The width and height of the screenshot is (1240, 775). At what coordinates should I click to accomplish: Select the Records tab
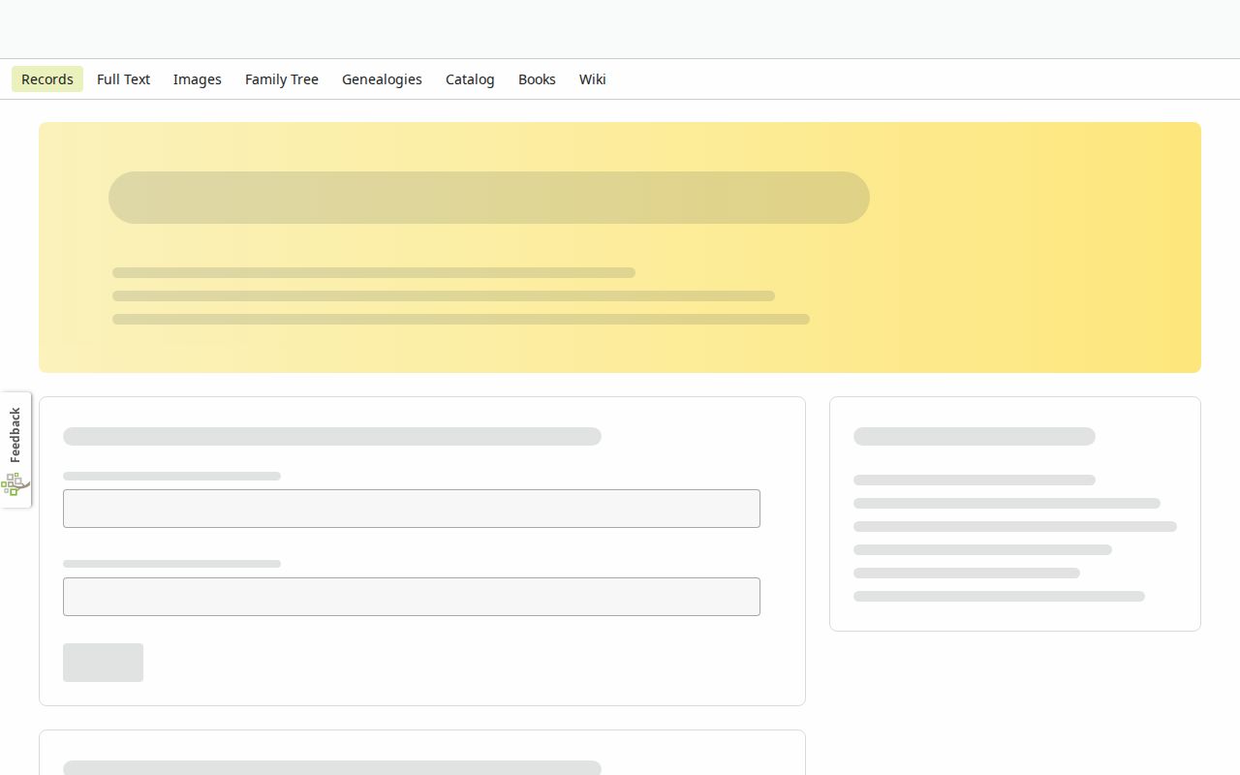click(47, 79)
